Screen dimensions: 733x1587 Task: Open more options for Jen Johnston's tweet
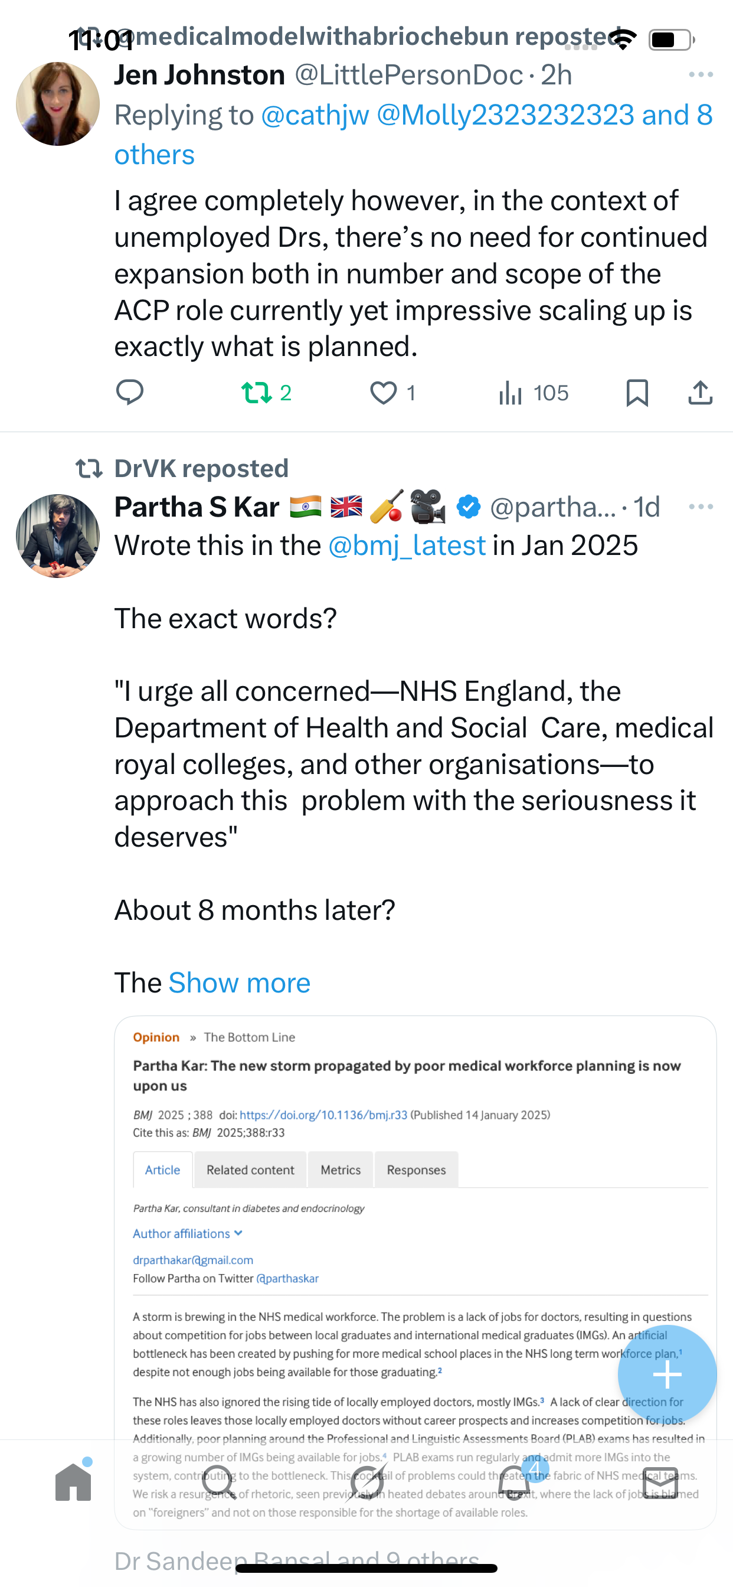(701, 75)
